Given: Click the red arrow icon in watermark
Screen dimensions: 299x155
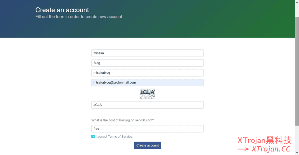Looking at the screenshot, I should pos(244,149).
